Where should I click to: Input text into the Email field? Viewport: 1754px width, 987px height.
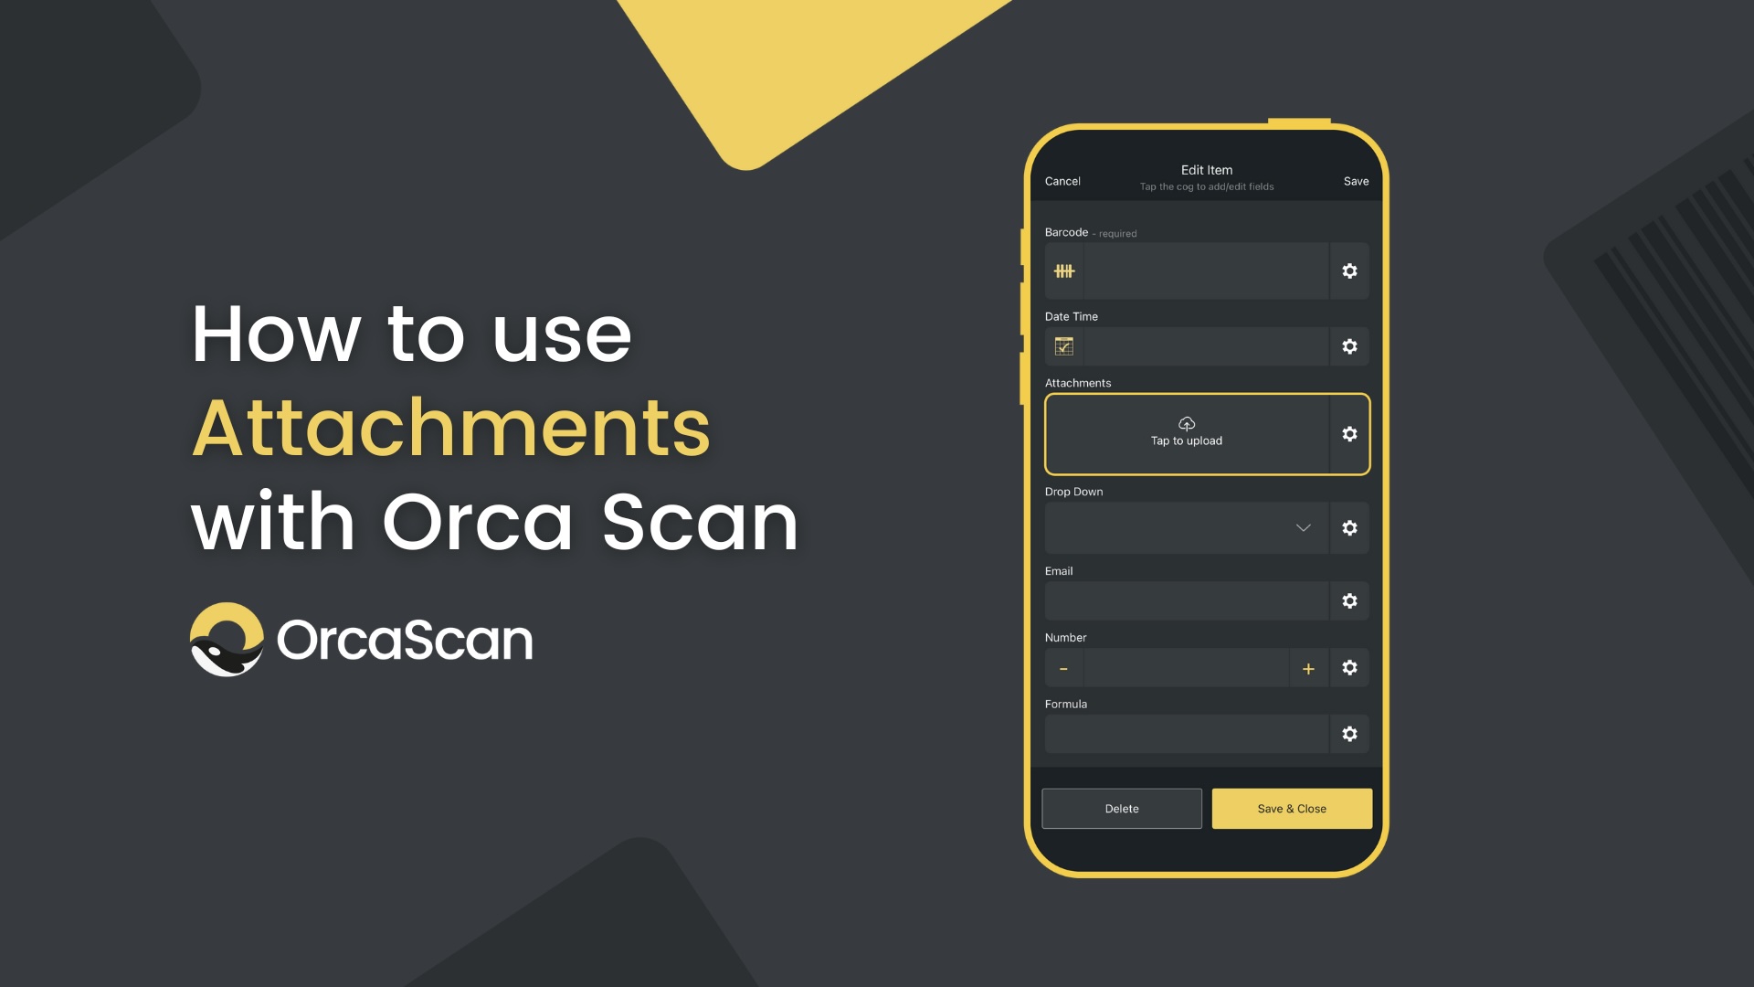point(1186,600)
